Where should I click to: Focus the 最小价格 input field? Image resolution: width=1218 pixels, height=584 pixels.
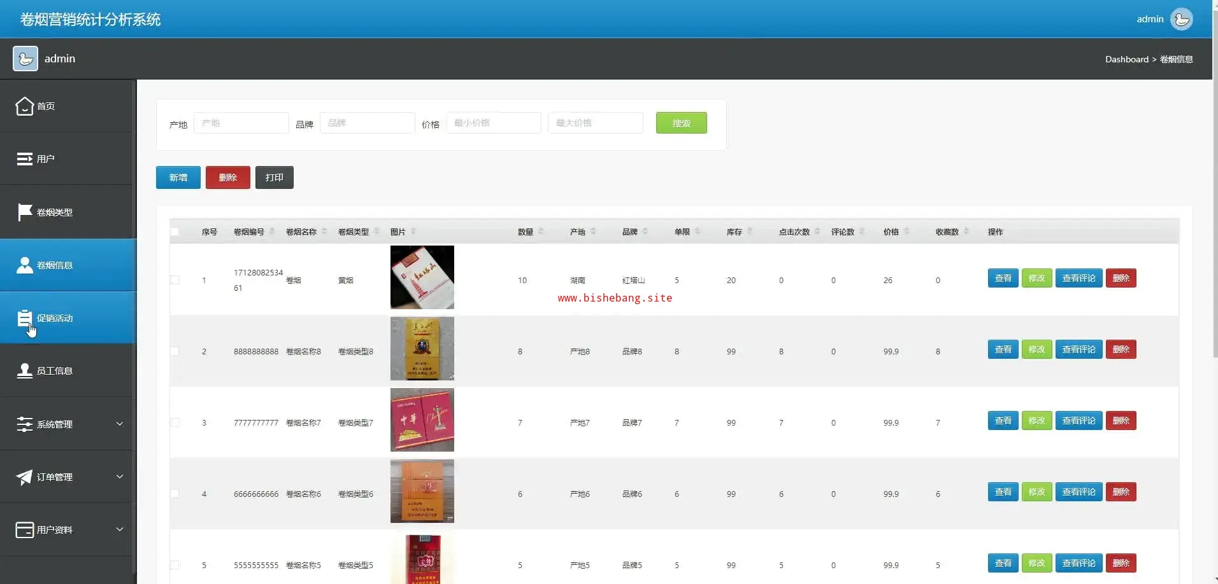[x=494, y=123]
